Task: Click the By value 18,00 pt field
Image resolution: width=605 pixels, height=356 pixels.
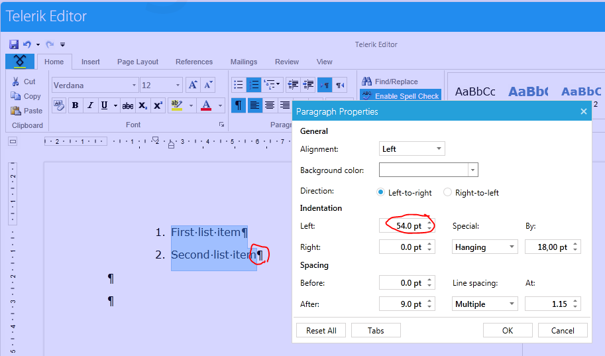Action: (553, 247)
